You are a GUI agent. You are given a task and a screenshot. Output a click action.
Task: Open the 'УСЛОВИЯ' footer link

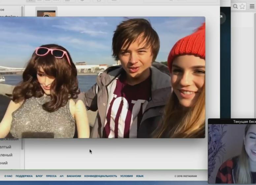click(x=126, y=176)
